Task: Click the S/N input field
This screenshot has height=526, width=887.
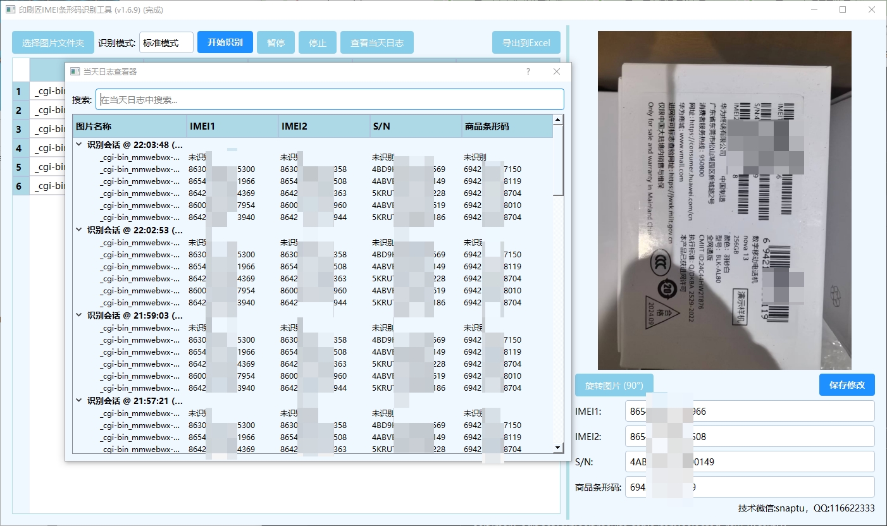Action: tap(749, 462)
